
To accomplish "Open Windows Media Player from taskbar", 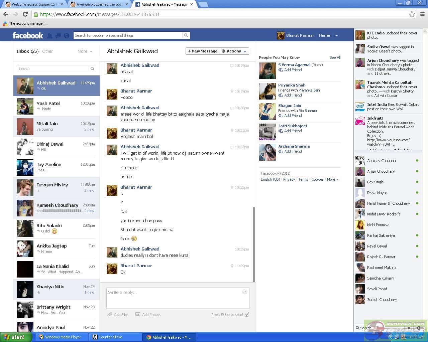I will click(x=62, y=337).
